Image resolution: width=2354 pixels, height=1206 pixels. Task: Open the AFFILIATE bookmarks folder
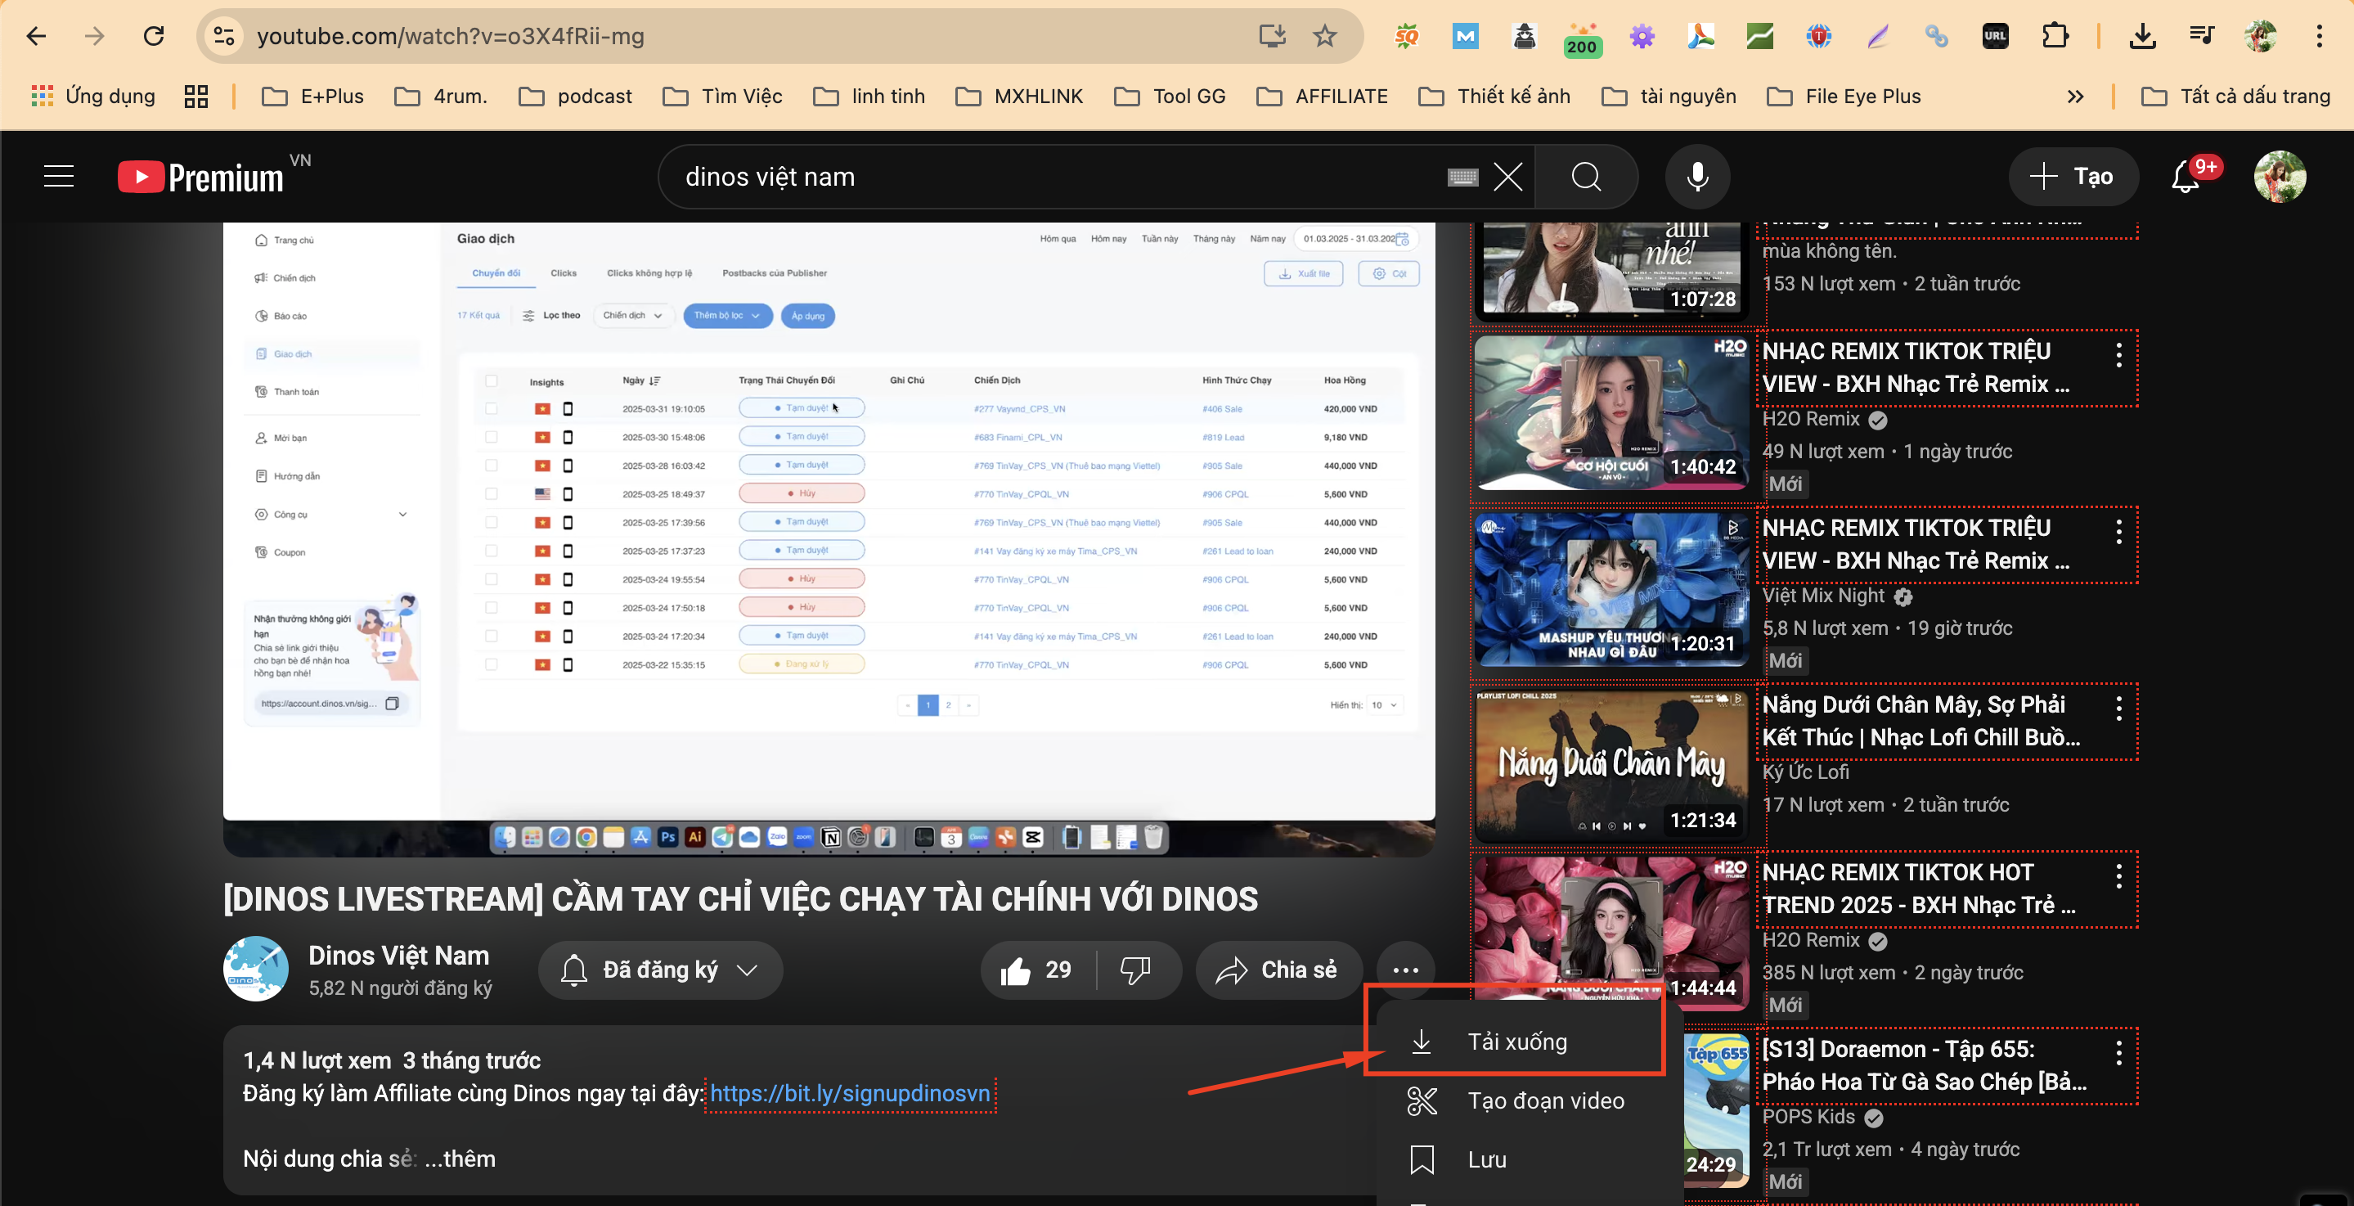tap(1322, 96)
